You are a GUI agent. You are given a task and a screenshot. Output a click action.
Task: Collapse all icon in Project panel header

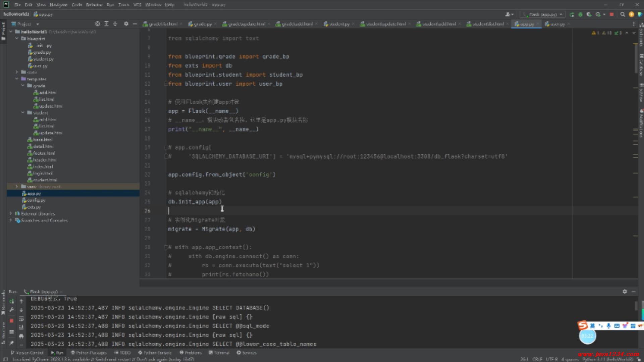115,24
